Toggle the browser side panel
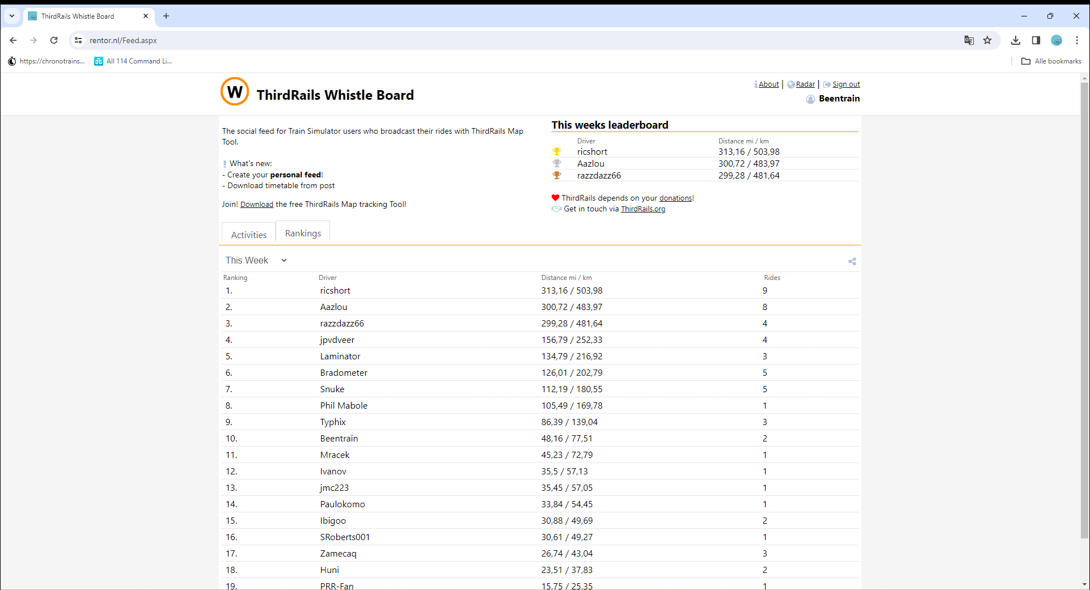Viewport: 1090px width, 590px height. pos(1036,40)
